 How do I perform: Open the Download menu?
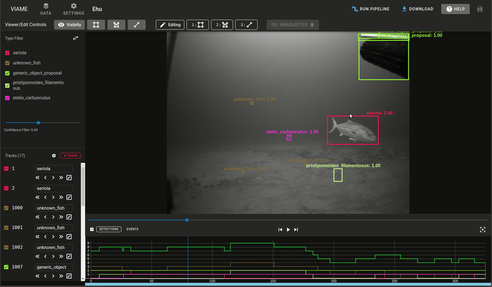pyautogui.click(x=417, y=9)
